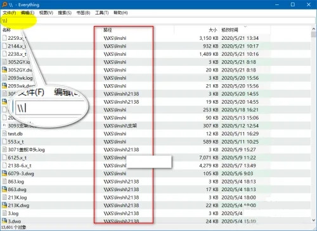Click the date 2020/5/21 13:34
This screenshot has height=231, width=317.
(240, 38)
